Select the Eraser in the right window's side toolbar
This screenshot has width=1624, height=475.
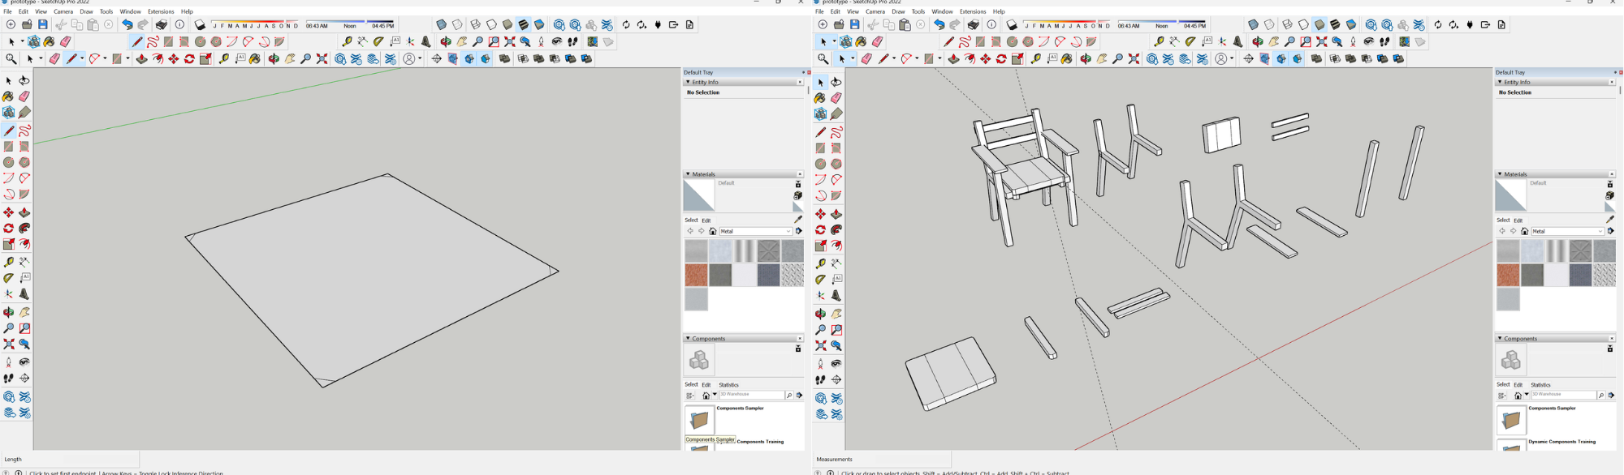click(x=836, y=97)
